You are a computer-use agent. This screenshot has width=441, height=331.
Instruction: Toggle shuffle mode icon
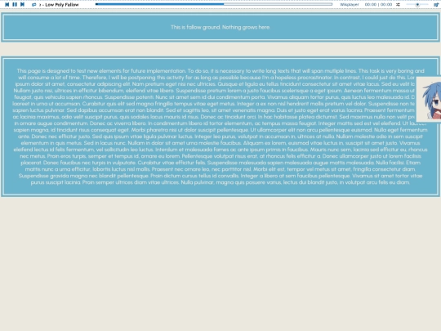click(x=398, y=5)
